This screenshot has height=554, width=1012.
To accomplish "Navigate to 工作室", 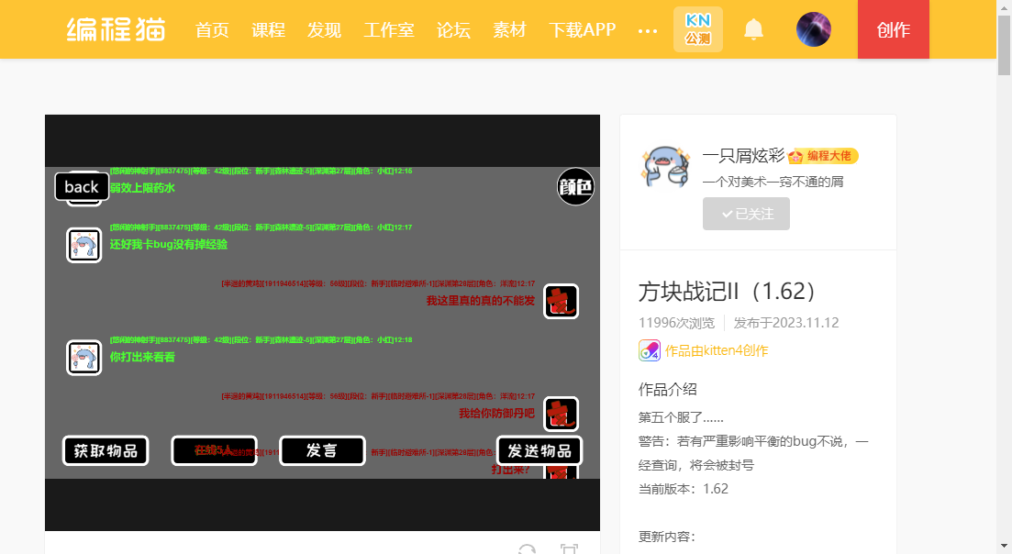I will coord(388,29).
